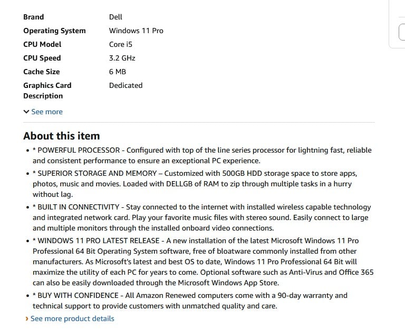Select the Windows 11 Pro value

[x=136, y=31]
